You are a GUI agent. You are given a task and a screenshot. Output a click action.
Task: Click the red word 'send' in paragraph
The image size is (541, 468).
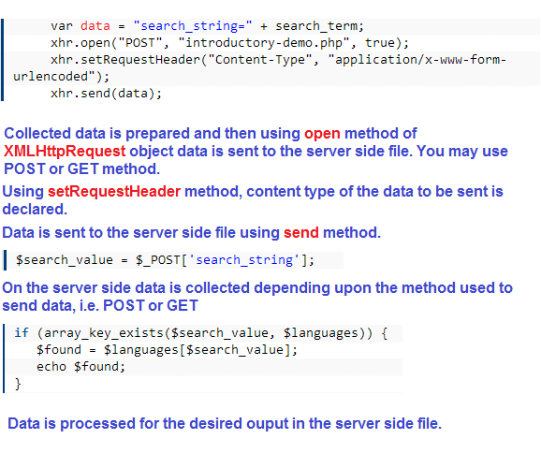[x=301, y=233]
